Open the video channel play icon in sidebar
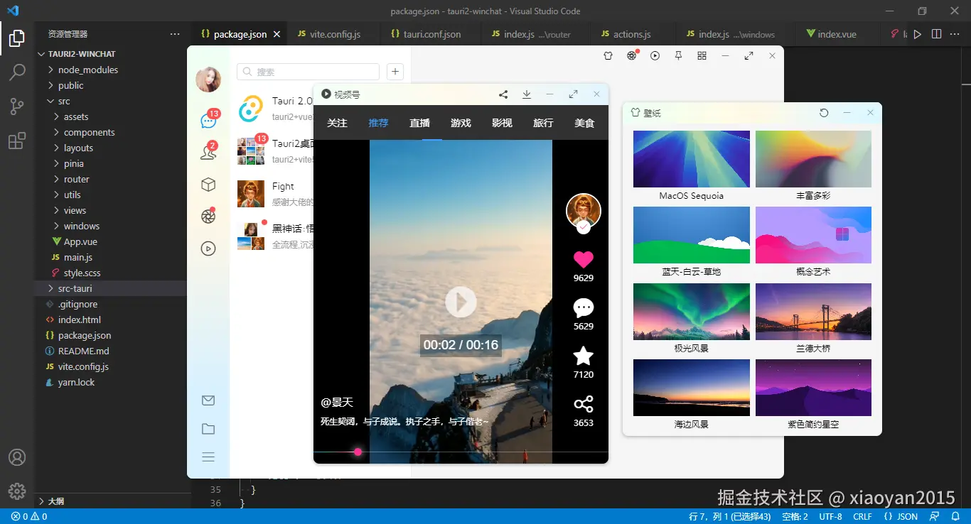971x524 pixels. pyautogui.click(x=208, y=249)
